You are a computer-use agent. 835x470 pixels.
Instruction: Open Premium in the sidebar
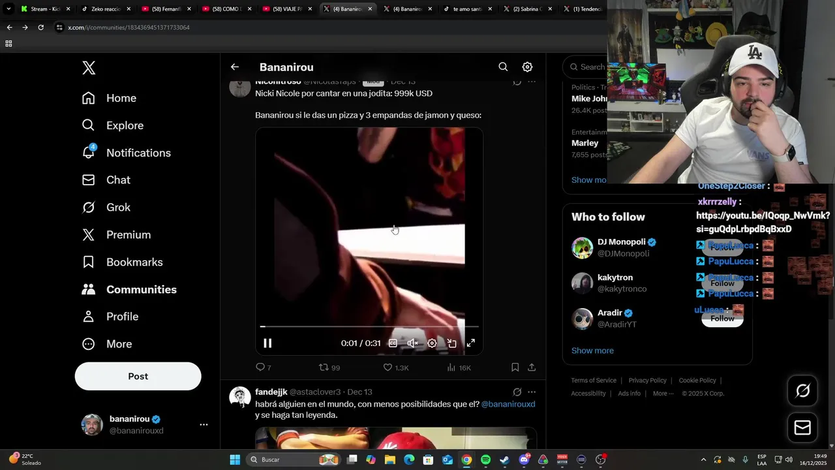(x=116, y=235)
